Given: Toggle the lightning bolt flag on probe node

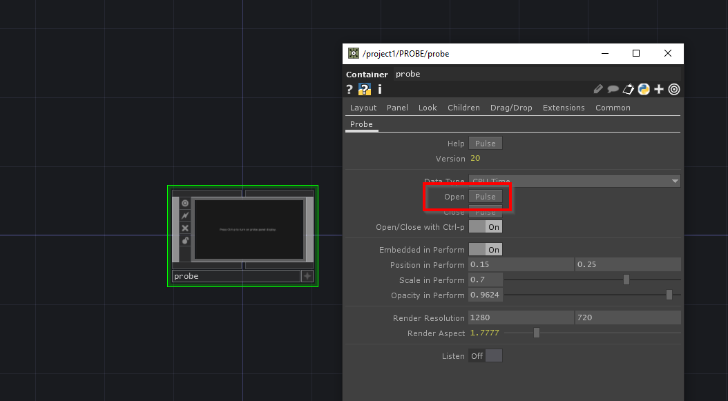Looking at the screenshot, I should (x=185, y=215).
